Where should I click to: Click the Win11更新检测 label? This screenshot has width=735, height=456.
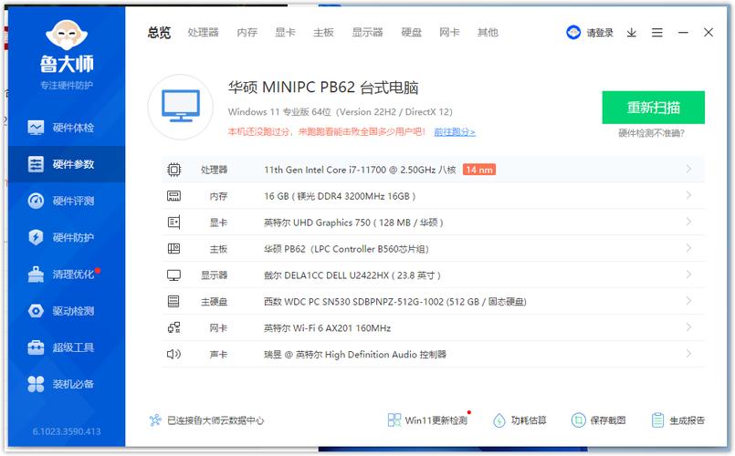[x=436, y=420]
